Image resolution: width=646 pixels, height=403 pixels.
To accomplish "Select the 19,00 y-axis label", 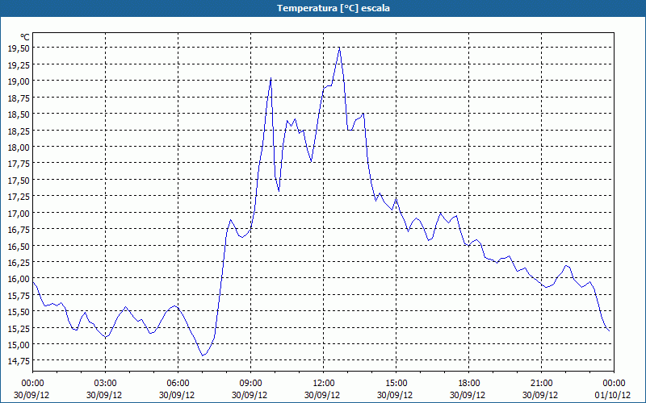I will click(x=19, y=81).
